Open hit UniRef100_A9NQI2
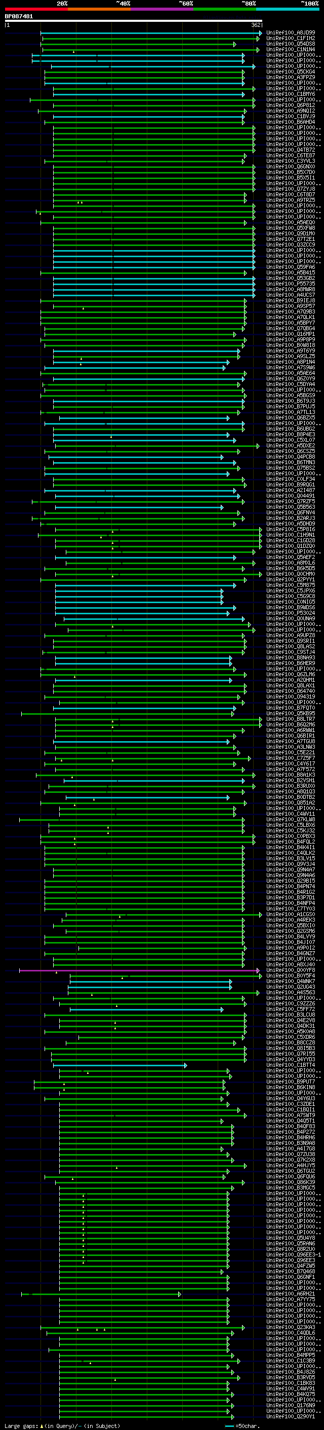 pos(291,111)
